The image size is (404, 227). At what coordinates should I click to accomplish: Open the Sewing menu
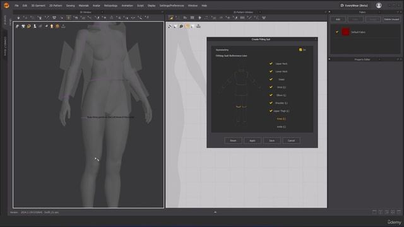(70, 6)
